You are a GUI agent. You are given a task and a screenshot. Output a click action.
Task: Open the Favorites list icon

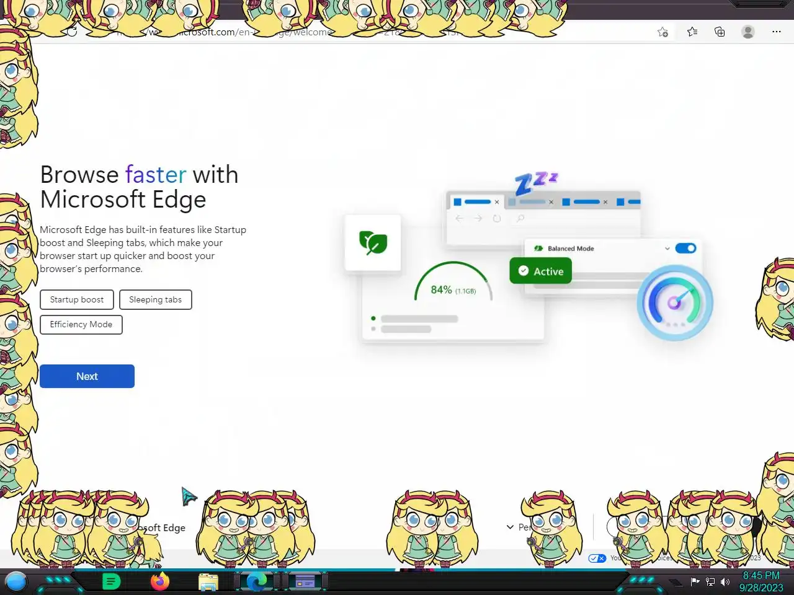(692, 32)
